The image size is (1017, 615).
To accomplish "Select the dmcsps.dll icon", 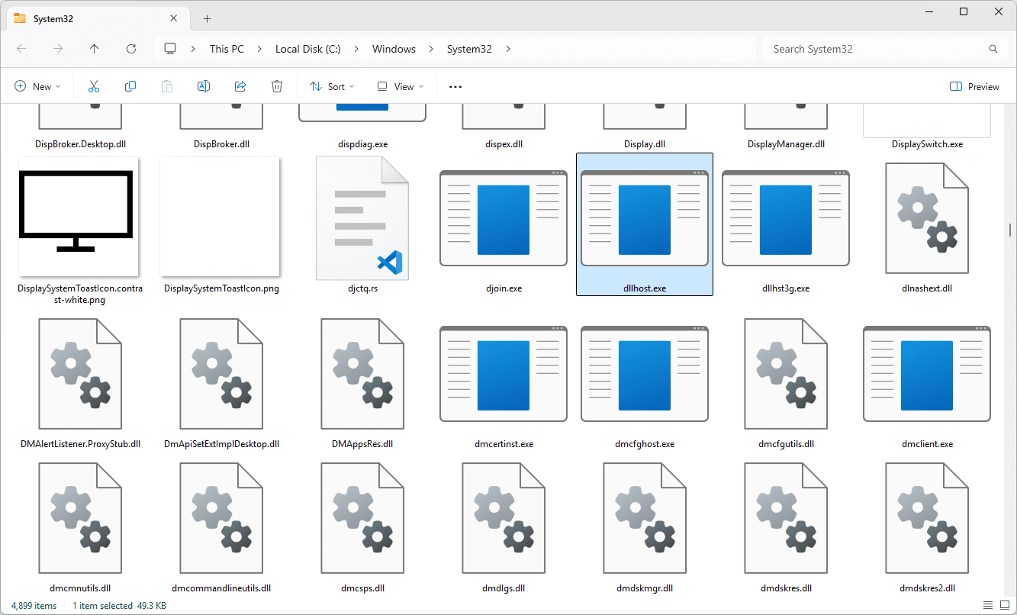I will [x=362, y=518].
